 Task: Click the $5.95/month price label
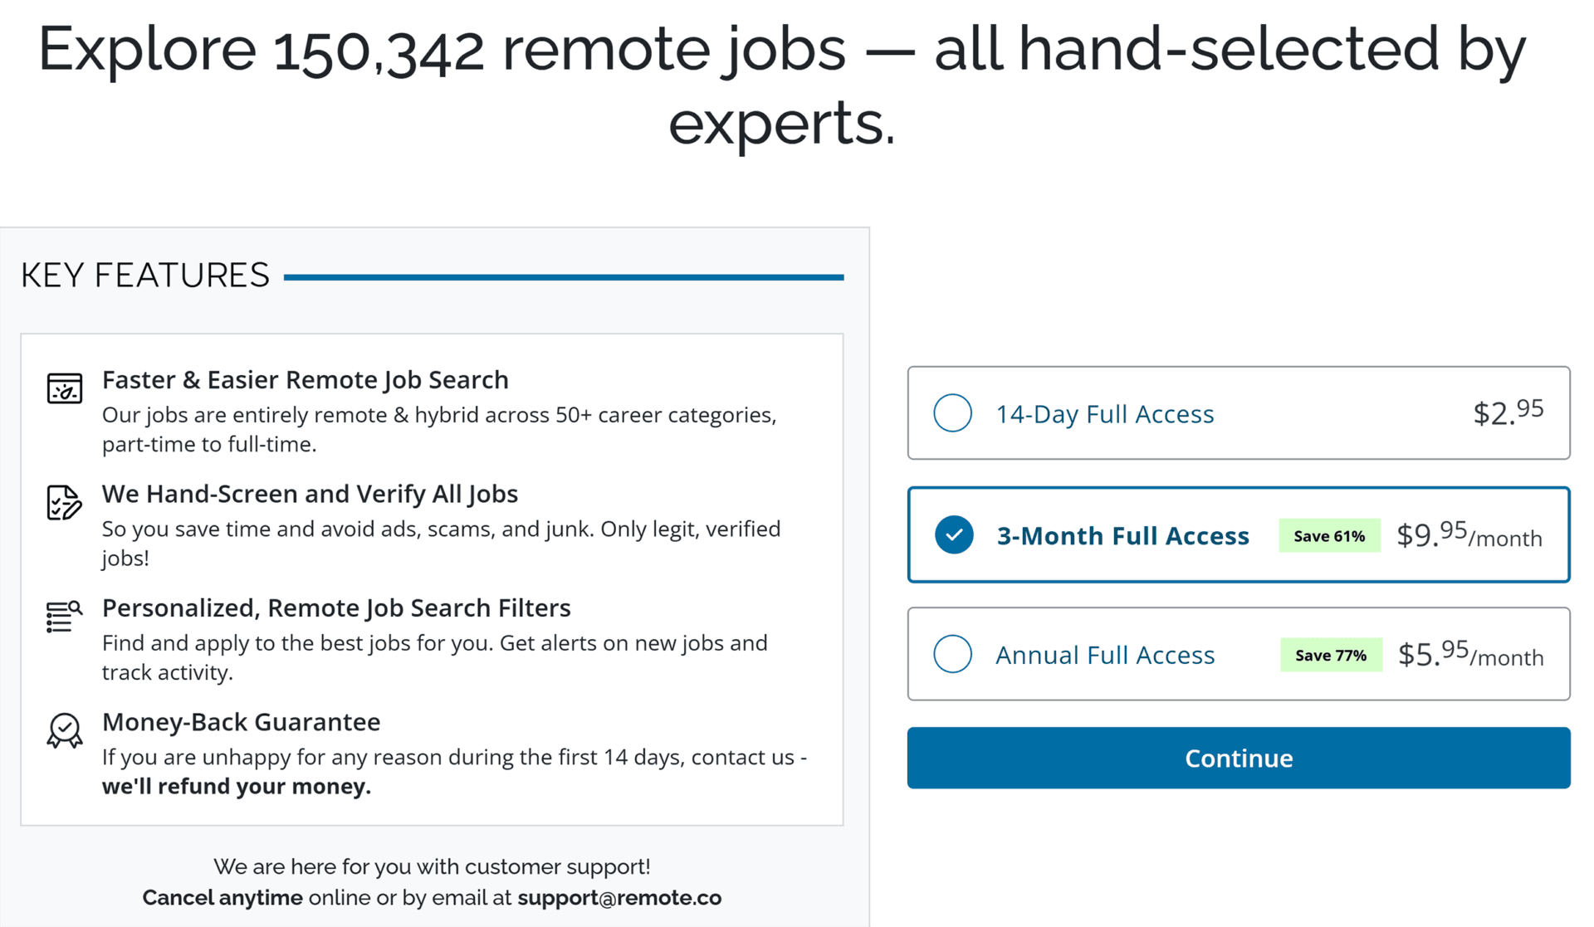pyautogui.click(x=1470, y=655)
